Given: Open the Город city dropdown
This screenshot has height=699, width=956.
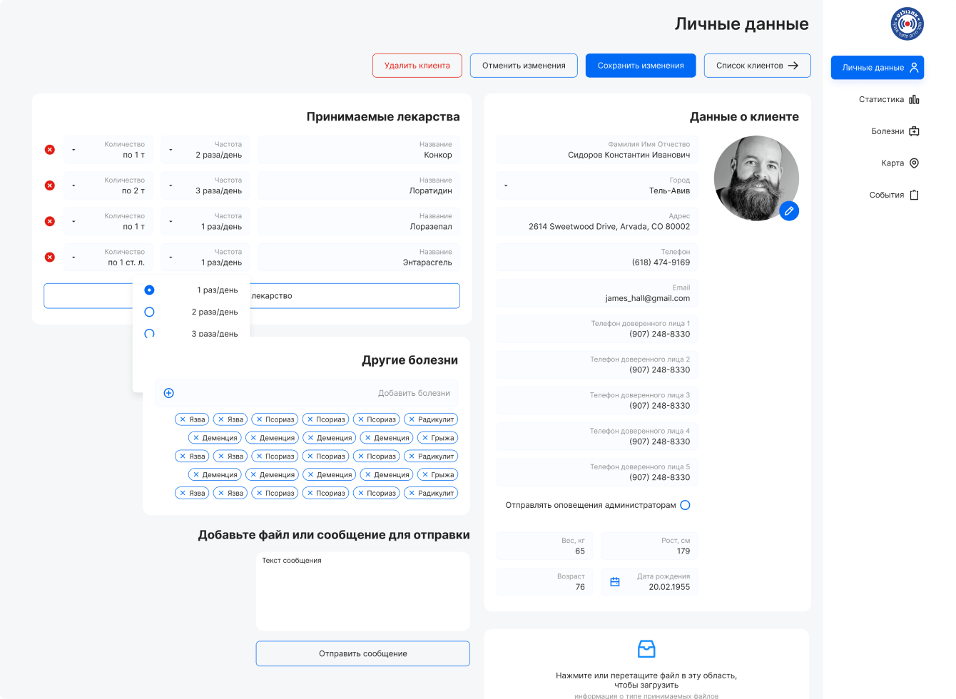Looking at the screenshot, I should (596, 185).
